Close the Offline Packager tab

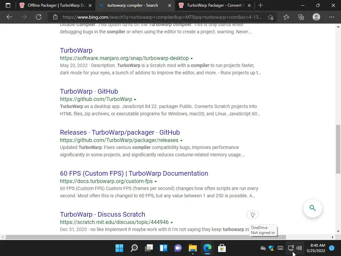click(90, 5)
